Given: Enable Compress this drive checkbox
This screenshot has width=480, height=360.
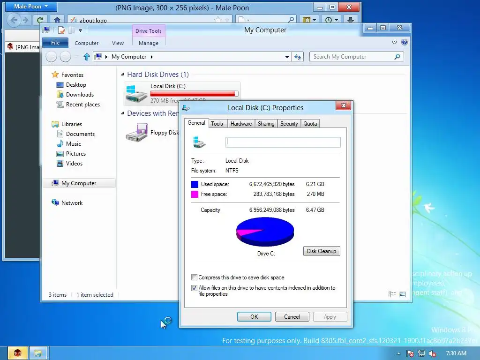Looking at the screenshot, I should pos(194,277).
